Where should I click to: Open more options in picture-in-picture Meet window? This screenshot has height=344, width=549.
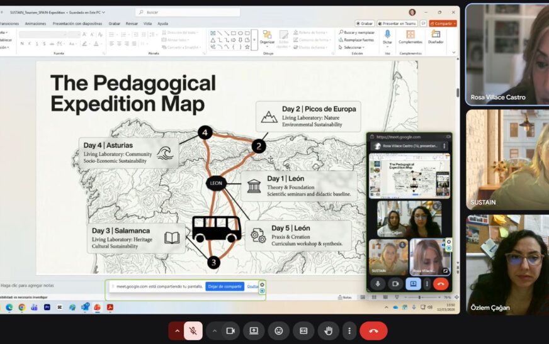tap(427, 284)
